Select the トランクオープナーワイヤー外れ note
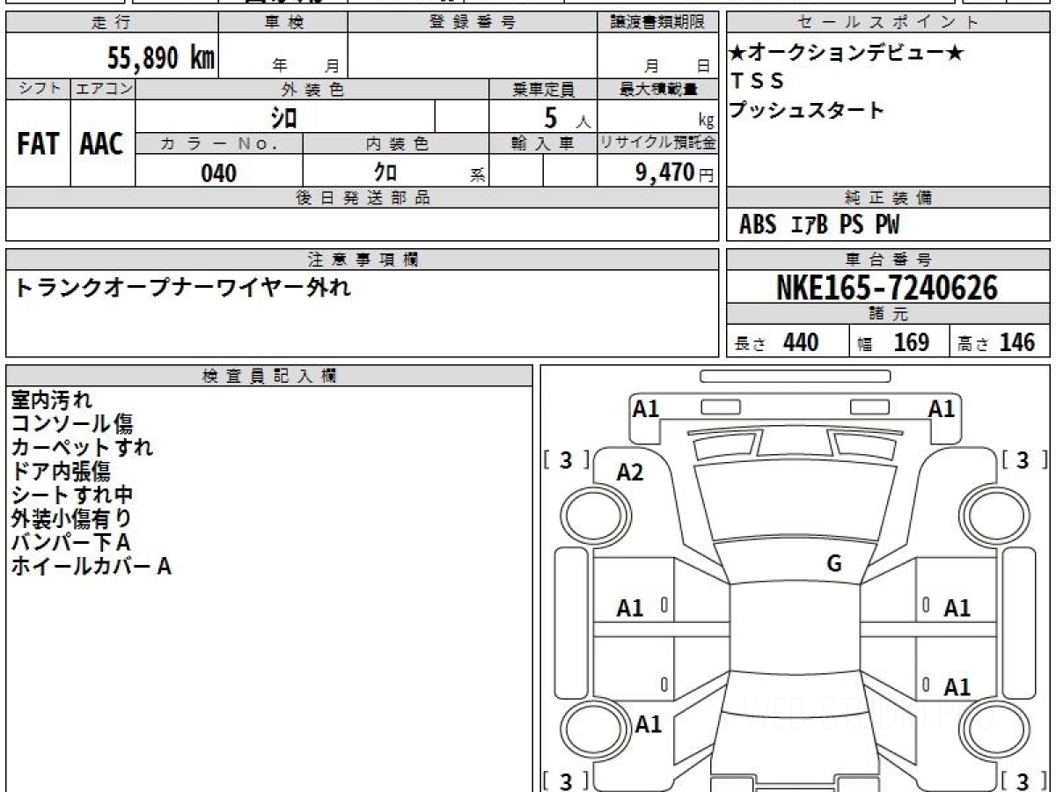The height and width of the screenshot is (792, 1056). 181,287
